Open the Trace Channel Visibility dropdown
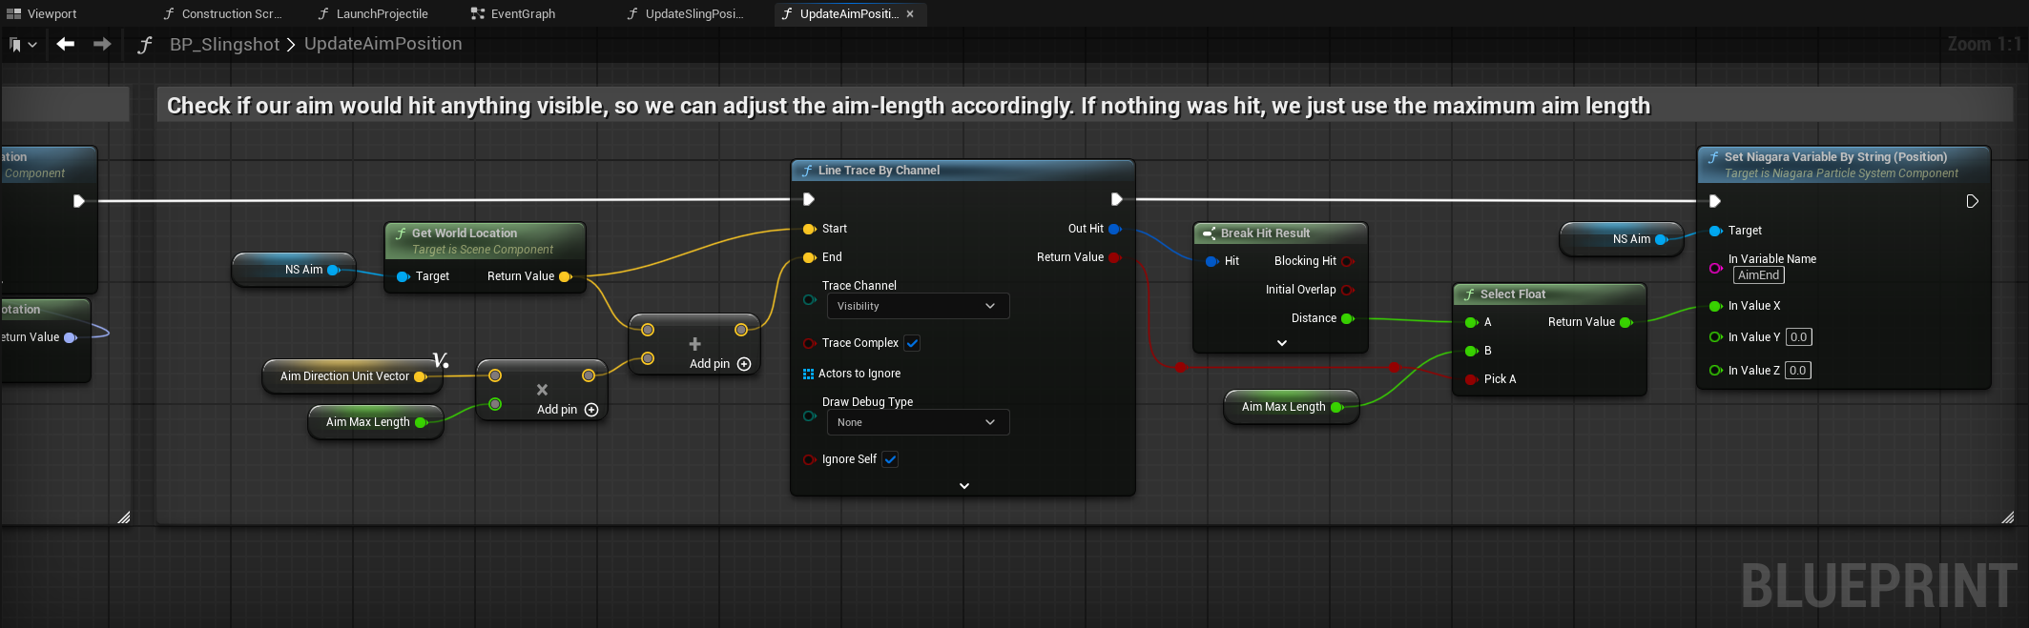This screenshot has height=628, width=2029. (917, 306)
